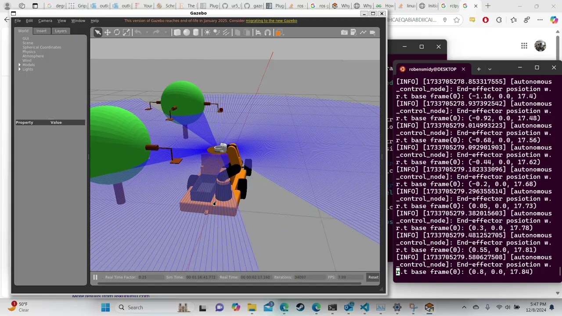The image size is (562, 316).
Task: Activate the rotate mode tool
Action: [117, 32]
